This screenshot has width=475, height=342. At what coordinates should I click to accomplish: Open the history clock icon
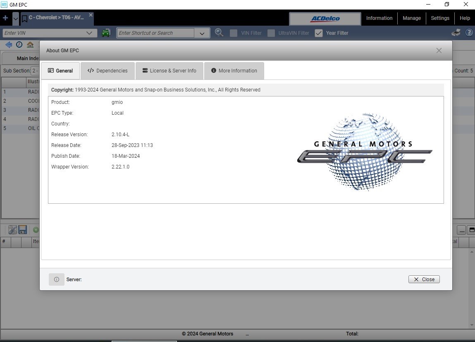click(x=19, y=45)
